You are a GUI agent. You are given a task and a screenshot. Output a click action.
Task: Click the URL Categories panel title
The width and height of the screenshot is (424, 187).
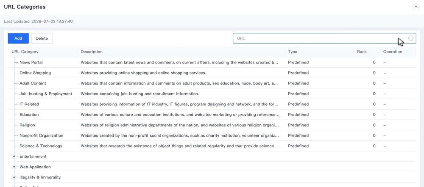point(25,7)
